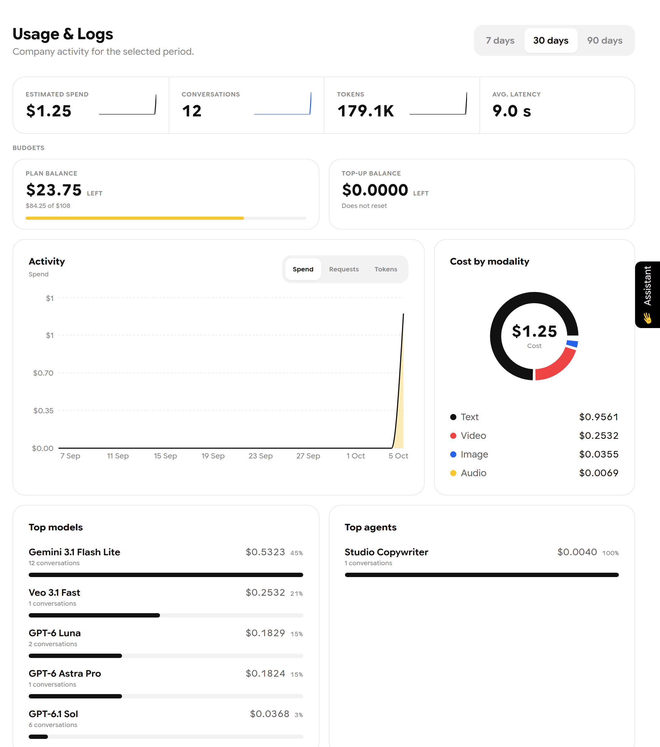The image size is (660, 747).
Task: Click the $0.0000 top-up balance value
Action: (x=375, y=190)
